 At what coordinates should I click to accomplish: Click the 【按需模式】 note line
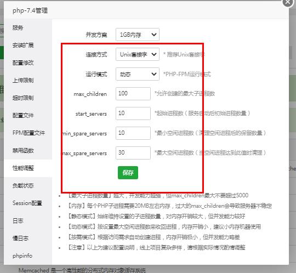pyautogui.click(x=153, y=237)
